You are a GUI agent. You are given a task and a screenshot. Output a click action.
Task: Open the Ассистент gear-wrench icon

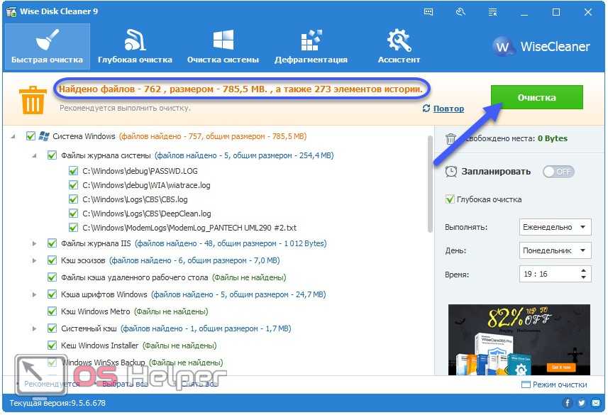[x=397, y=40]
